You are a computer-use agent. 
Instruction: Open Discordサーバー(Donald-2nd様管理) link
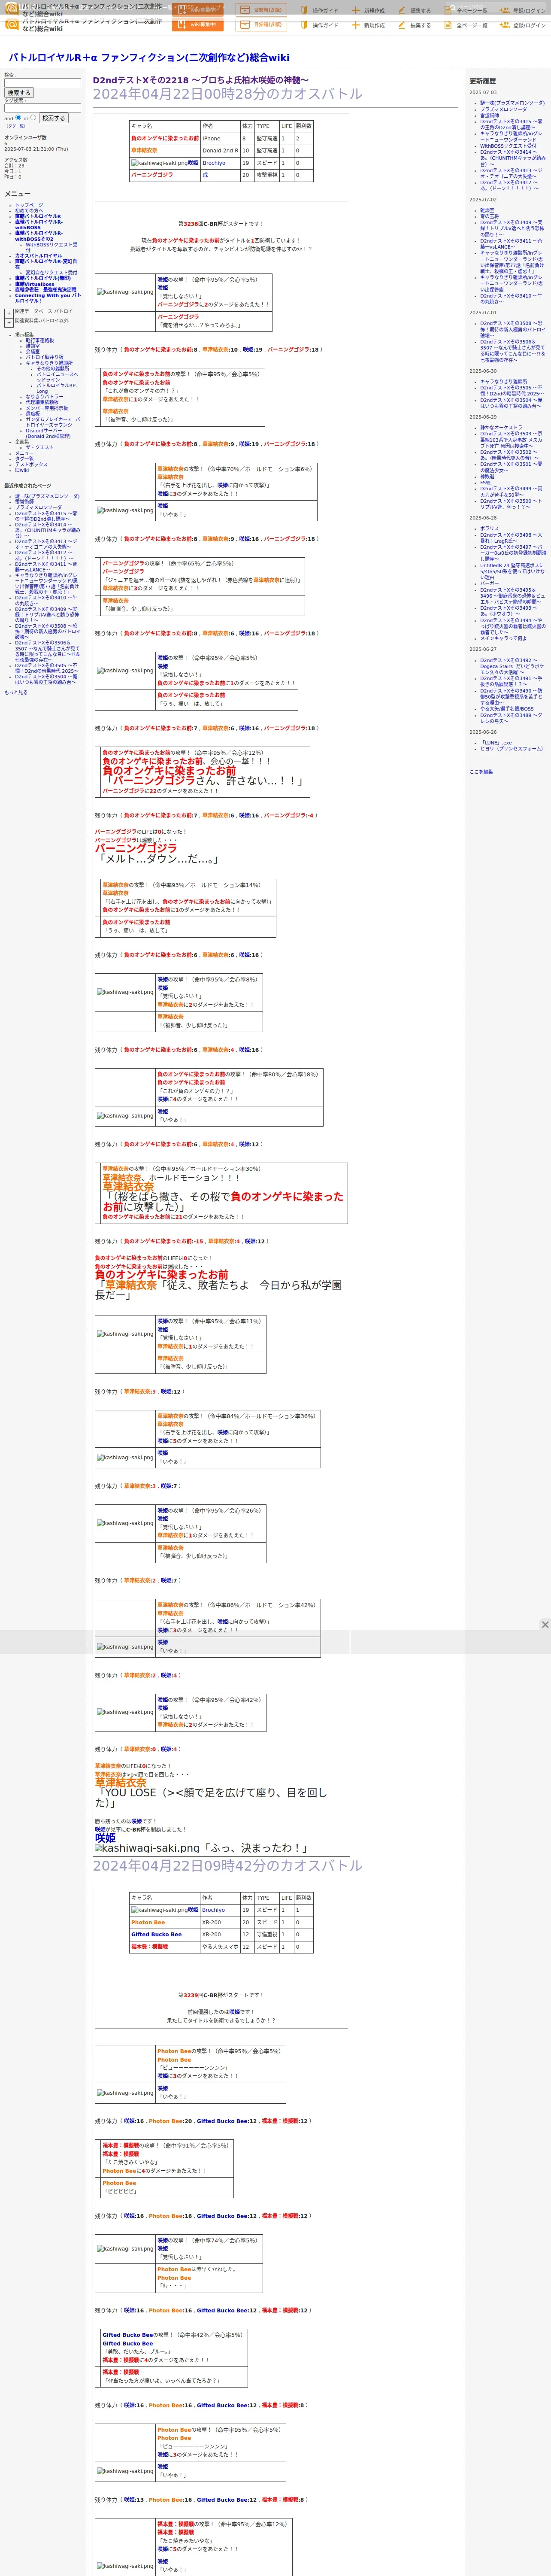click(x=48, y=434)
